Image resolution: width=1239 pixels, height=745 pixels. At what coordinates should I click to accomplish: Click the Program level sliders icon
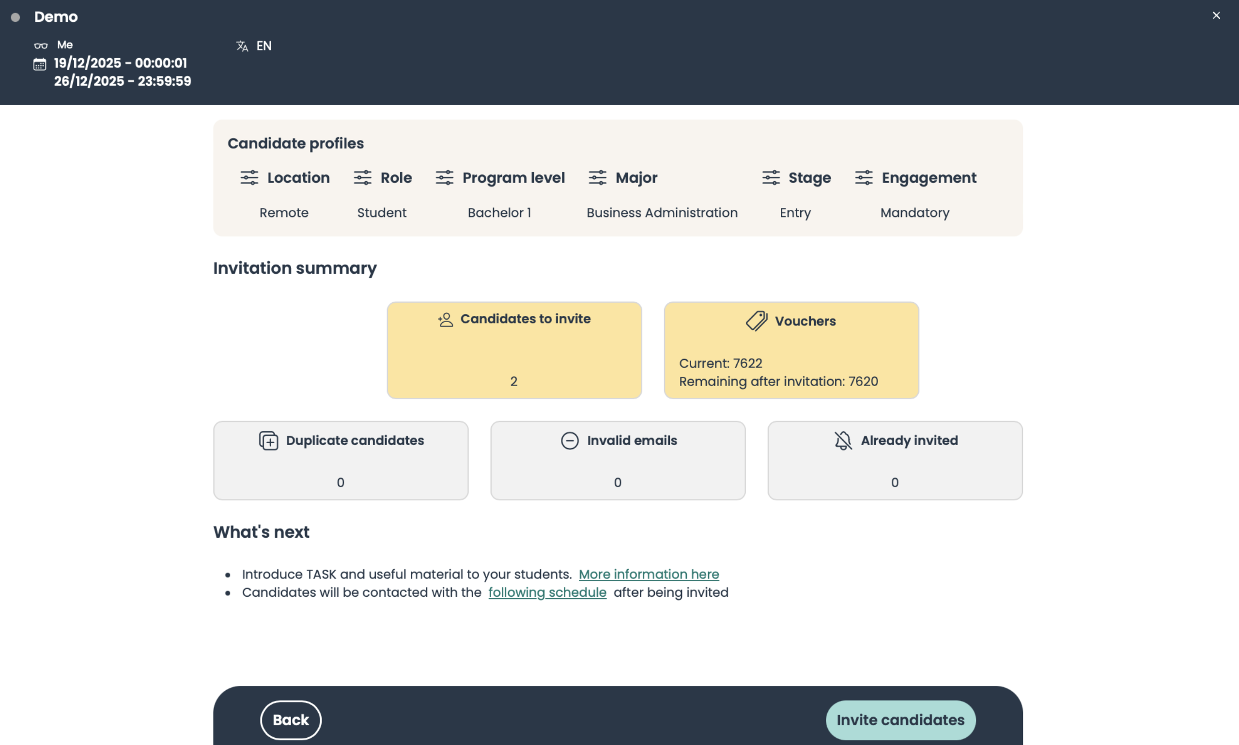click(x=444, y=178)
